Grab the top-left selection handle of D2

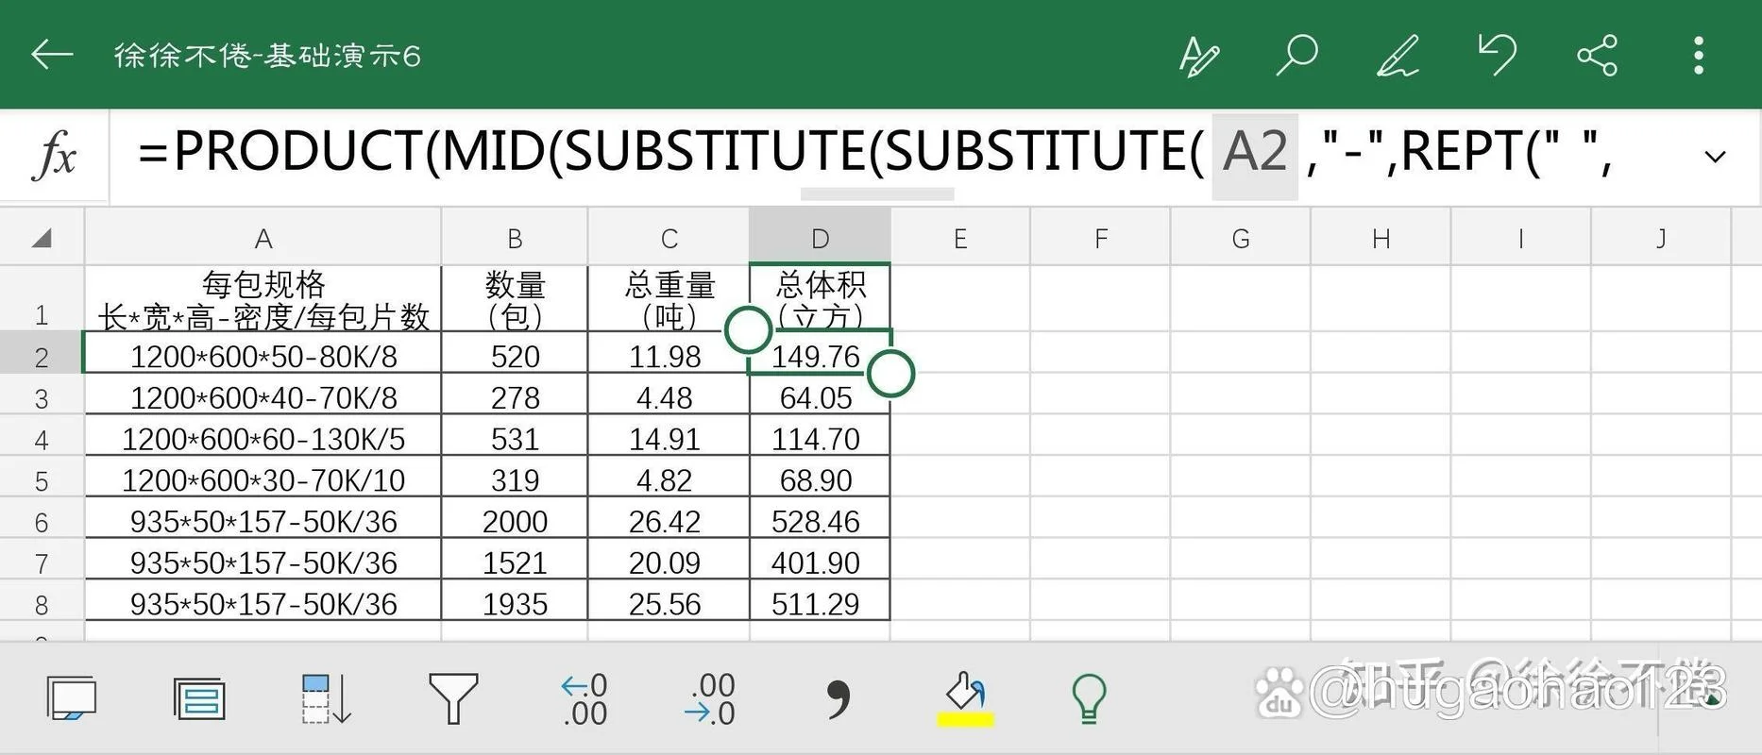[x=748, y=329]
